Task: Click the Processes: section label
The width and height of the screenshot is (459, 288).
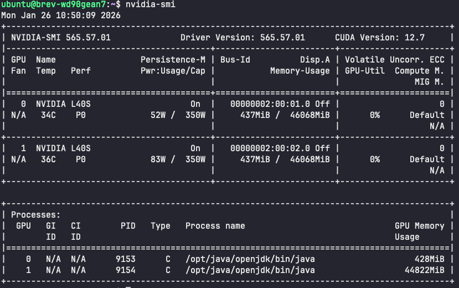Action: click(35, 215)
